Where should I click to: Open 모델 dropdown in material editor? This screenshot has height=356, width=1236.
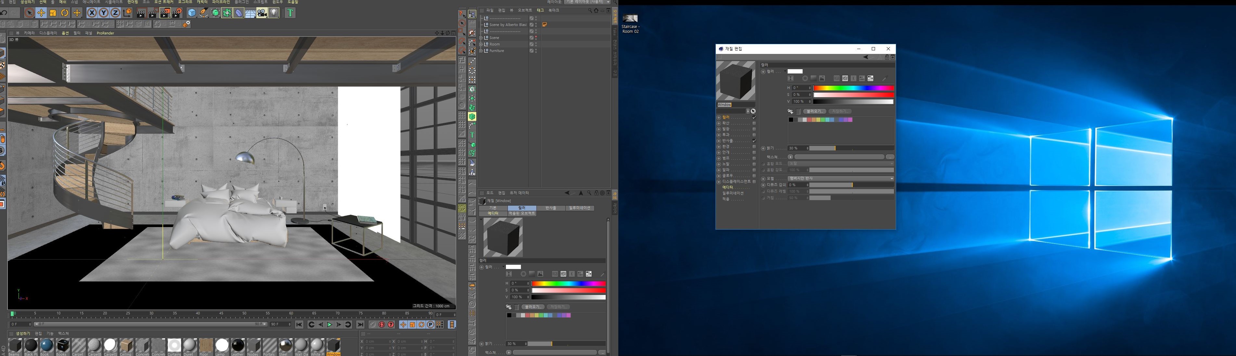click(x=841, y=178)
